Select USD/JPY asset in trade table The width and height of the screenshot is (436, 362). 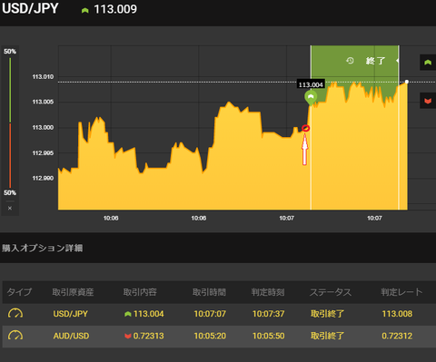[71, 314]
